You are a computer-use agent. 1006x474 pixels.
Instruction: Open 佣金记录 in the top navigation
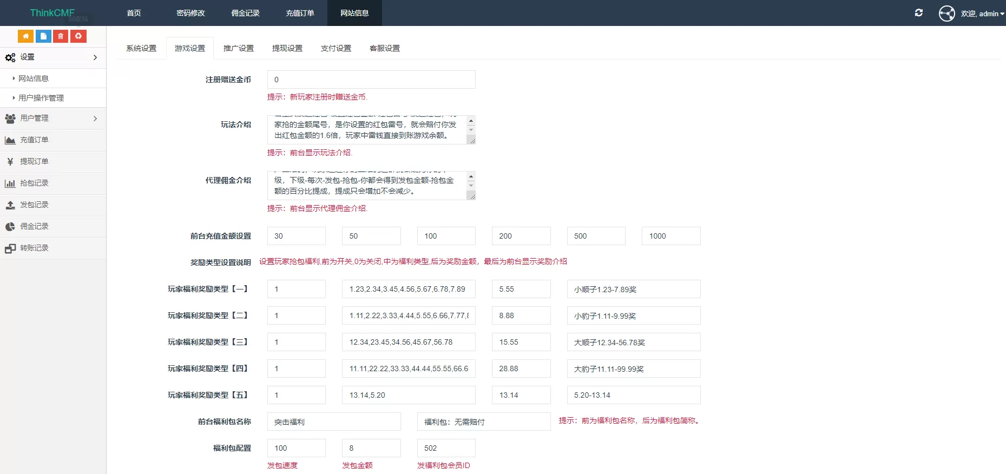point(245,13)
